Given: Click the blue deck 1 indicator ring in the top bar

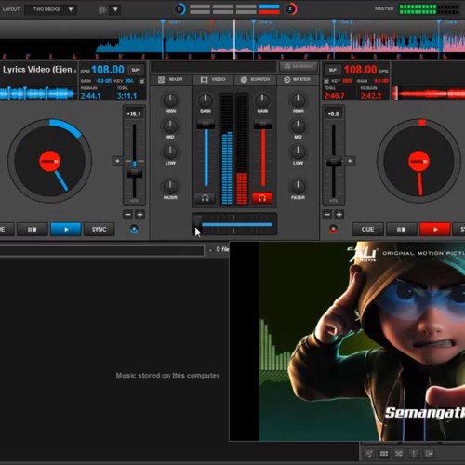Looking at the screenshot, I should tap(179, 9).
